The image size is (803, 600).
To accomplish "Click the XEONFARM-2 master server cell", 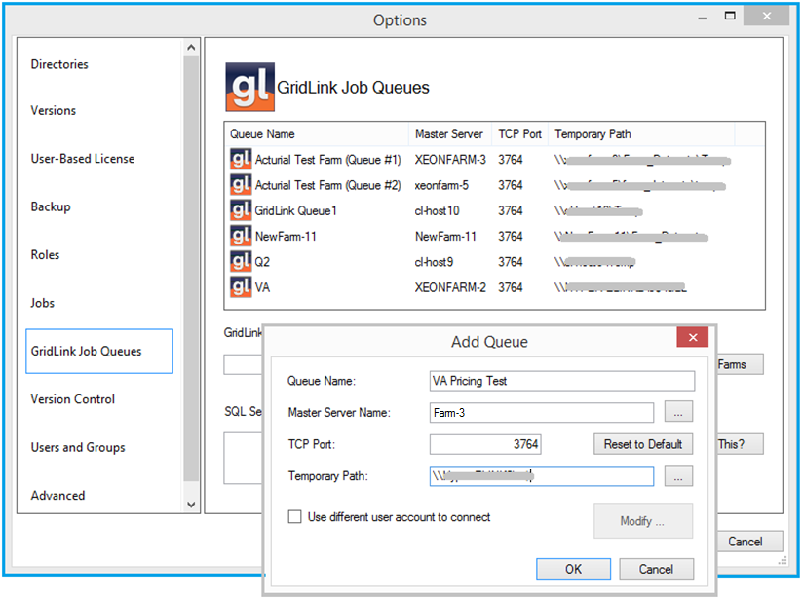I will [450, 287].
